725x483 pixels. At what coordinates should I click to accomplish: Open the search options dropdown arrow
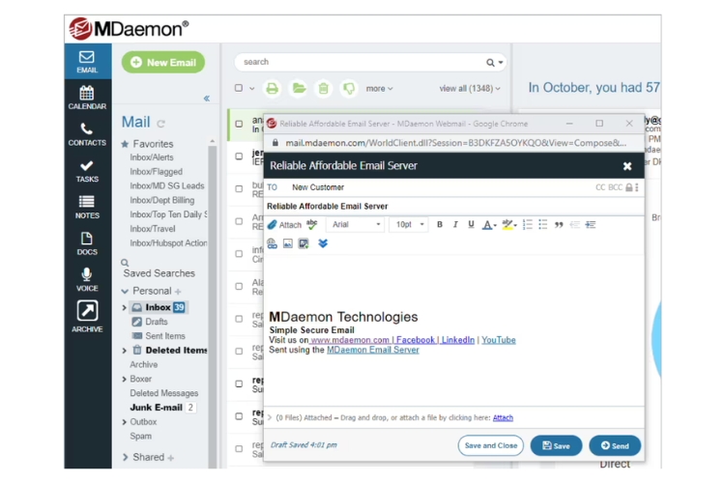501,63
